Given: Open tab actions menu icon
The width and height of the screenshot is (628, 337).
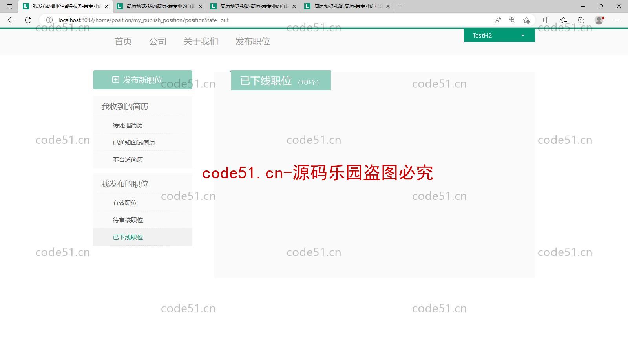Looking at the screenshot, I should tap(9, 6).
